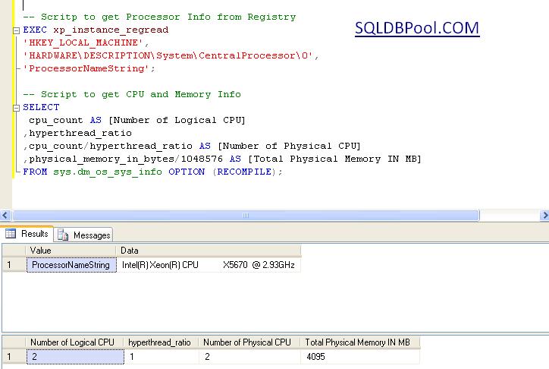Click the horizontal scrollbar right arrow

543,216
